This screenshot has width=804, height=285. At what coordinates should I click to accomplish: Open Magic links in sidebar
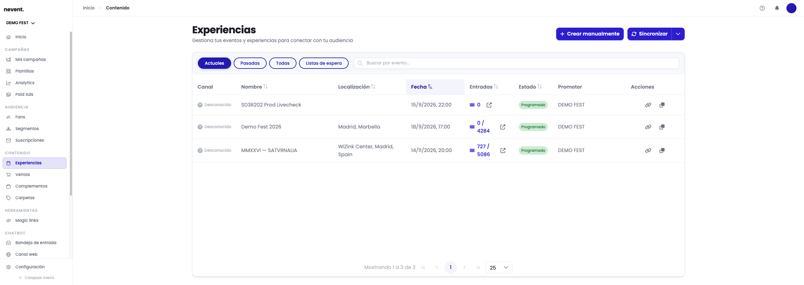coord(35,220)
